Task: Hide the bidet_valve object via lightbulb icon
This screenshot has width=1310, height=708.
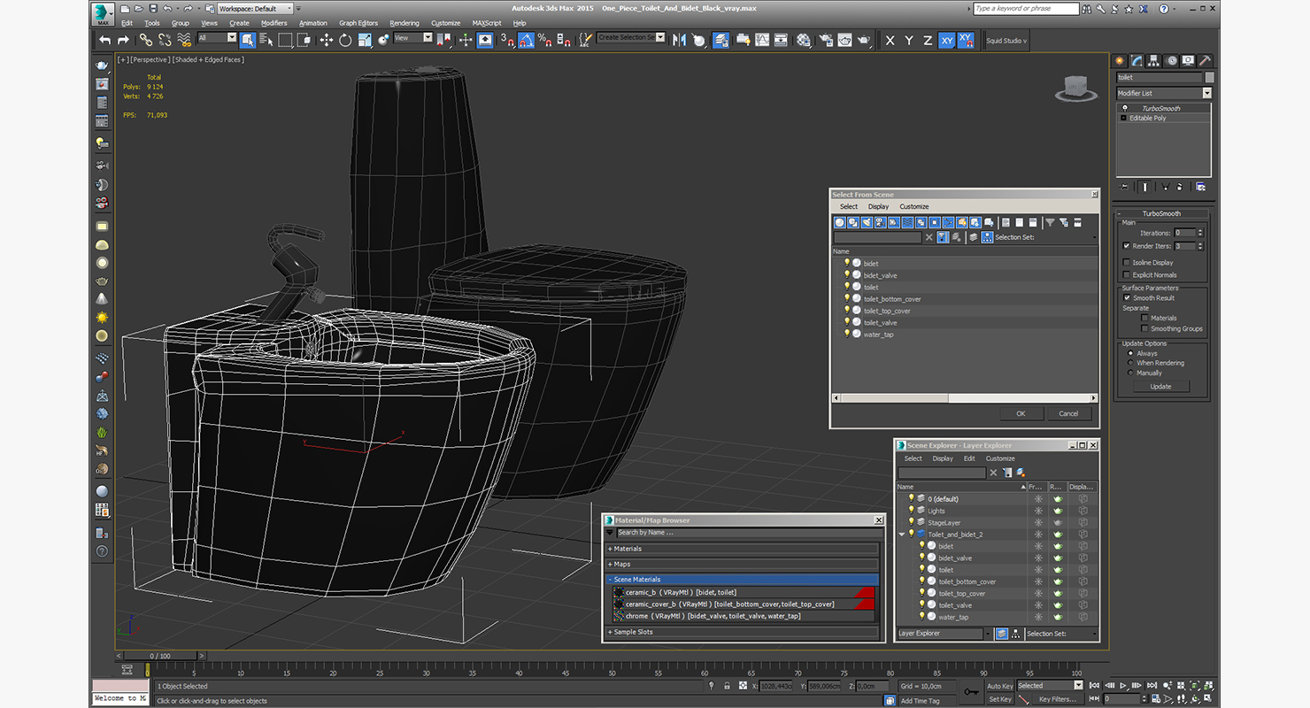Action: click(921, 558)
